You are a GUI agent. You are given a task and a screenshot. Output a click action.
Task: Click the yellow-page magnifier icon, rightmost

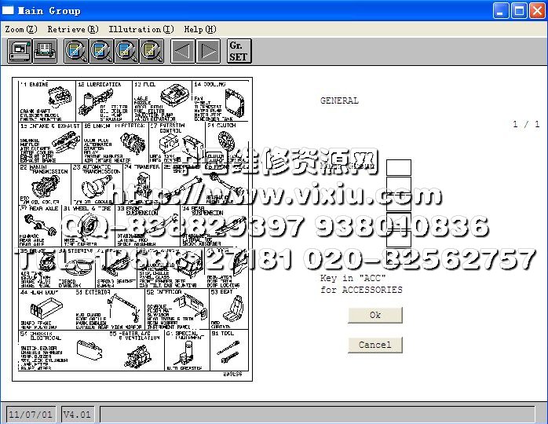pos(152,52)
